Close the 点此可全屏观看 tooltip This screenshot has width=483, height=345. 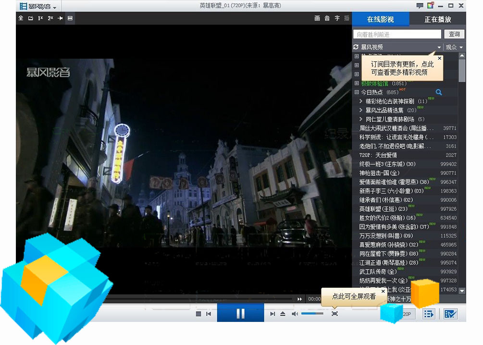pyautogui.click(x=383, y=291)
